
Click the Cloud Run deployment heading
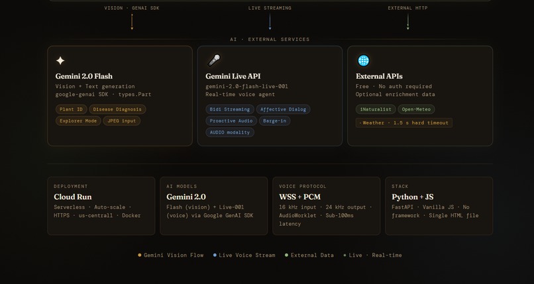(72, 197)
